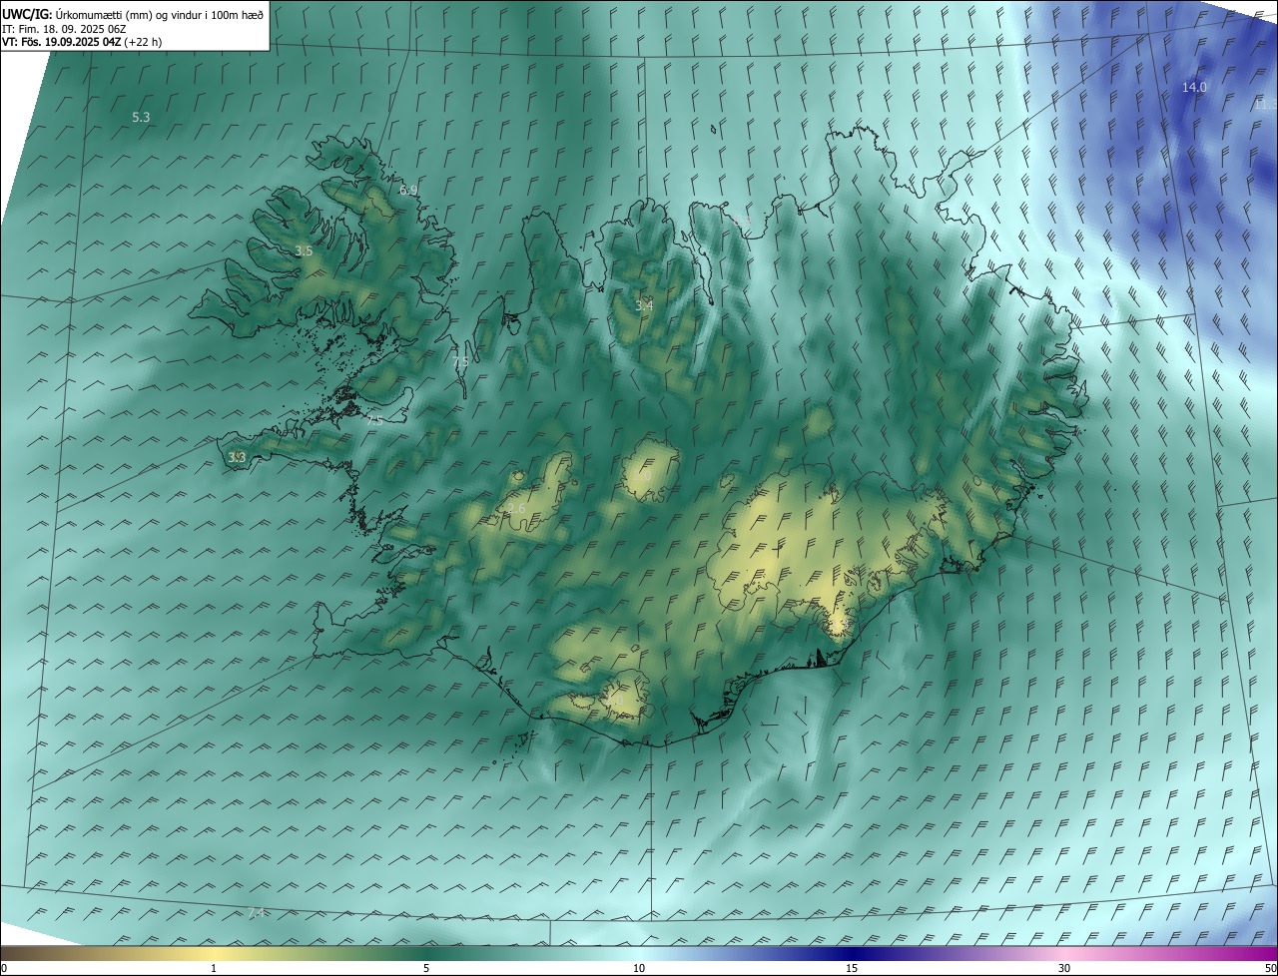
Task: Click the color scale at the 1 tick
Action: tap(214, 968)
